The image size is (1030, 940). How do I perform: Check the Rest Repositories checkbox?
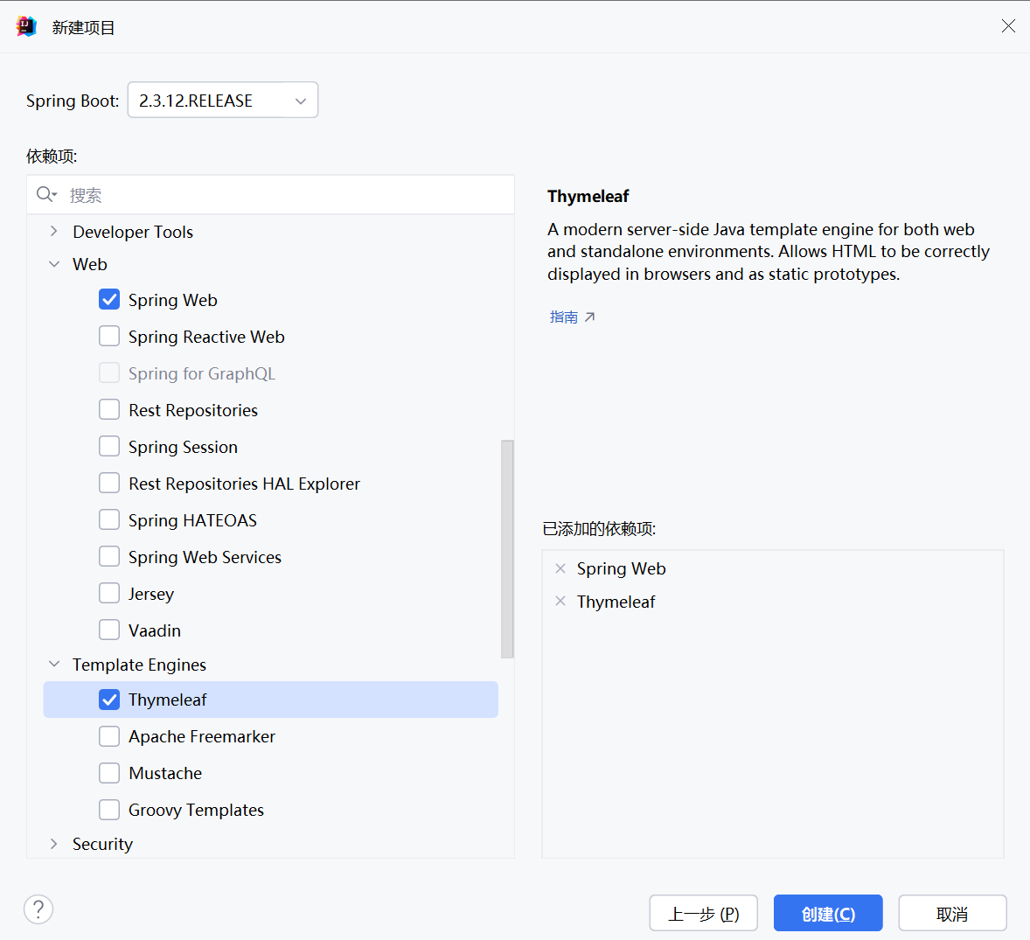pyautogui.click(x=109, y=410)
